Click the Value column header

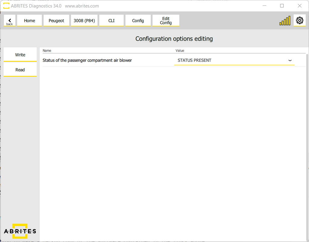click(180, 50)
